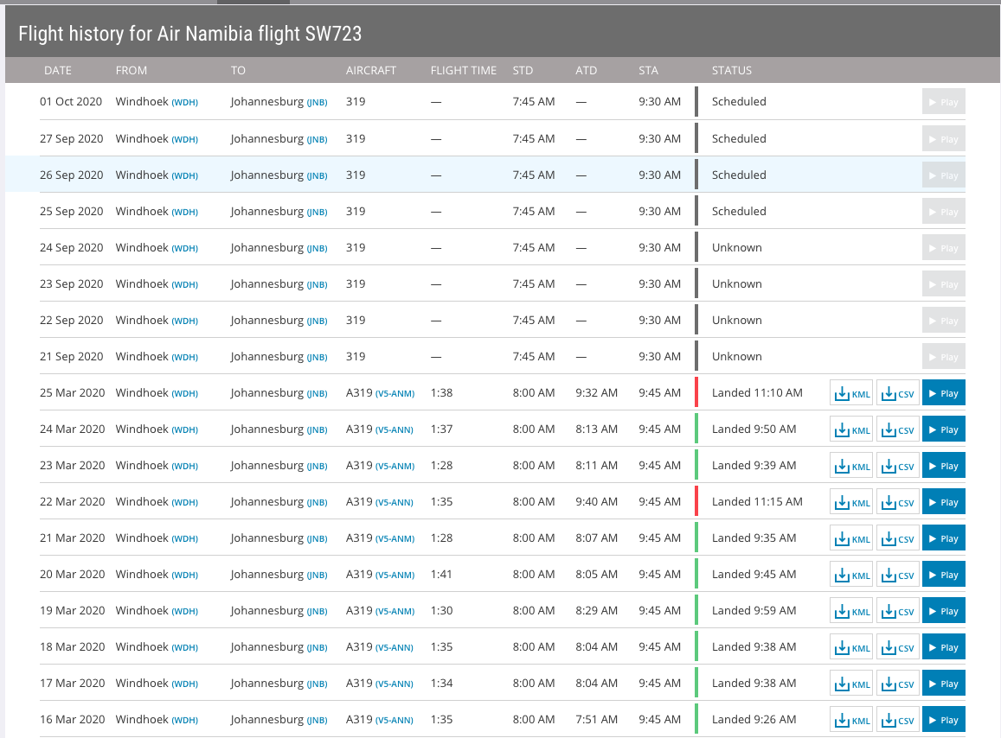The height and width of the screenshot is (738, 1001).
Task: Play the 20 Mar 2020 flight
Action: [944, 575]
